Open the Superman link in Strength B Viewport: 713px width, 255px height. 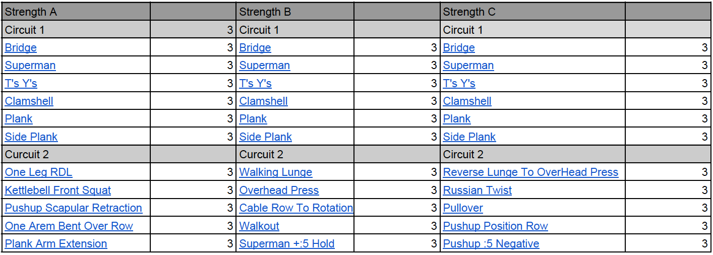(x=264, y=66)
